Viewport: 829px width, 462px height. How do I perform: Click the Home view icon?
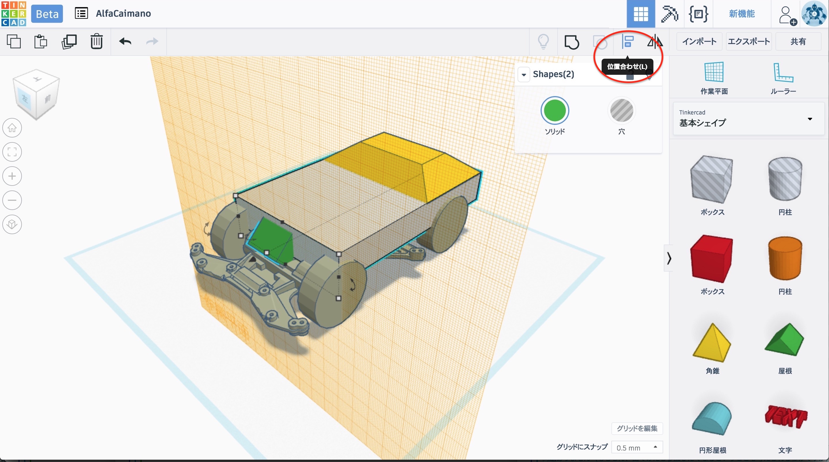point(12,128)
